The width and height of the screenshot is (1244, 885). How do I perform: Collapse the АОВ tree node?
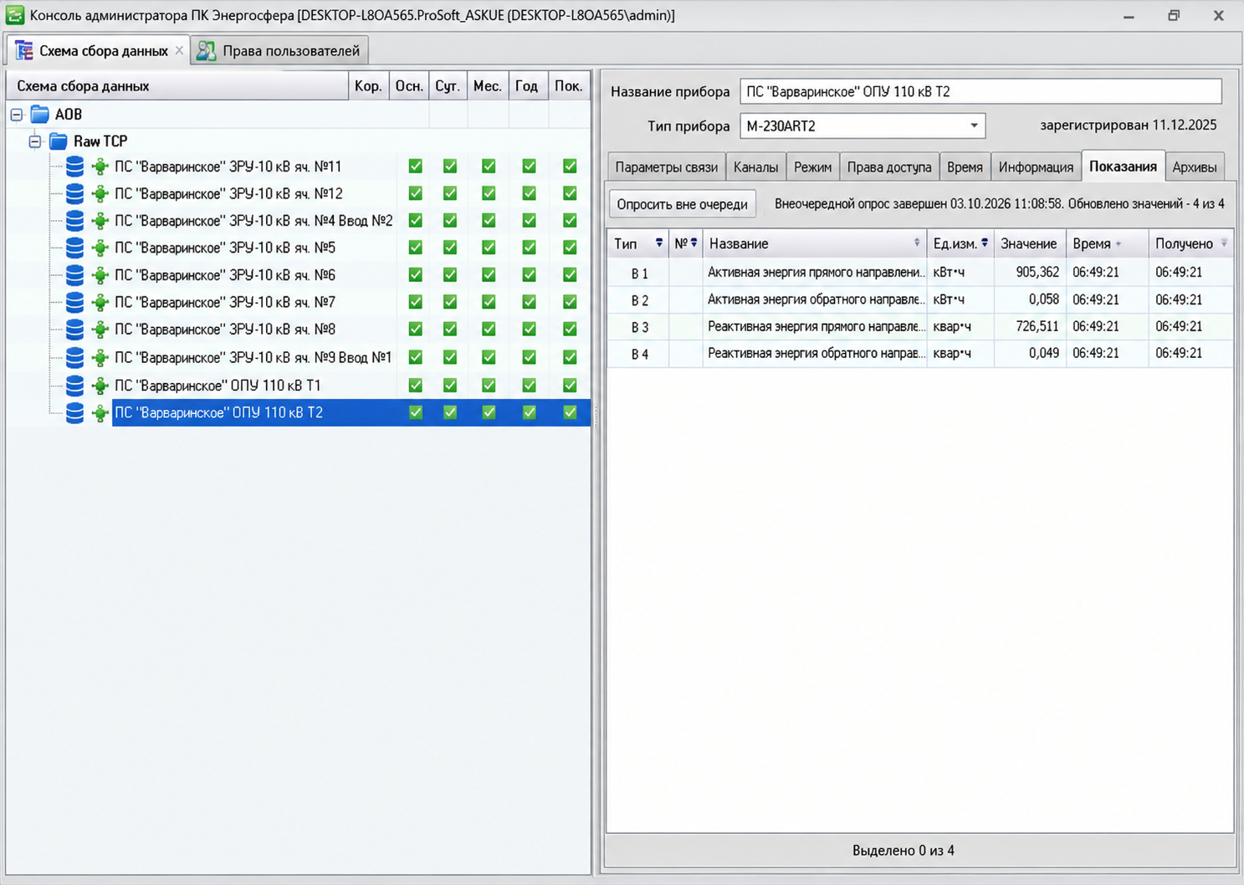(x=17, y=115)
